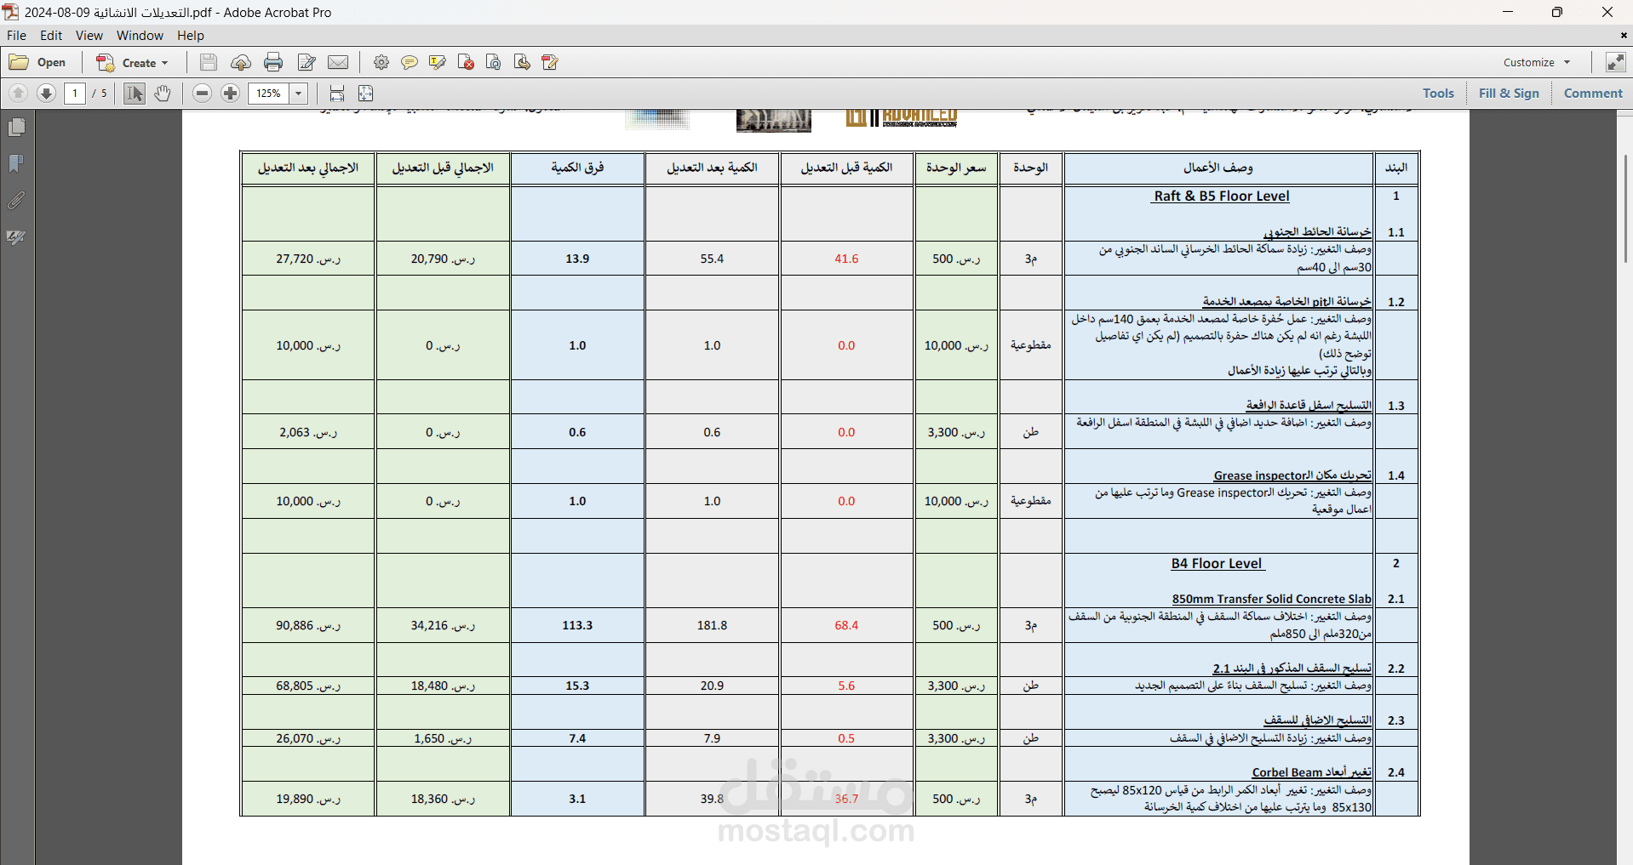Screen dimensions: 1633x865
Task: Click the 13.9 quantity difference cell
Action: (577, 259)
